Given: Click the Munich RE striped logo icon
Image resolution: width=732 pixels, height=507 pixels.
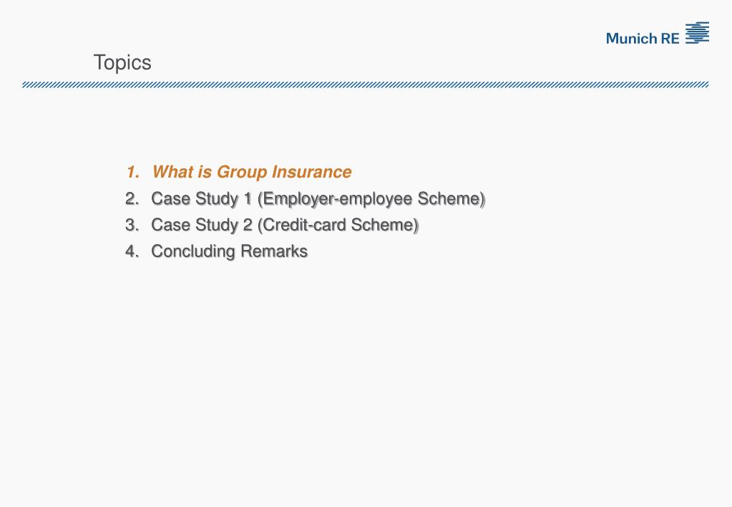Looking at the screenshot, I should tap(697, 33).
